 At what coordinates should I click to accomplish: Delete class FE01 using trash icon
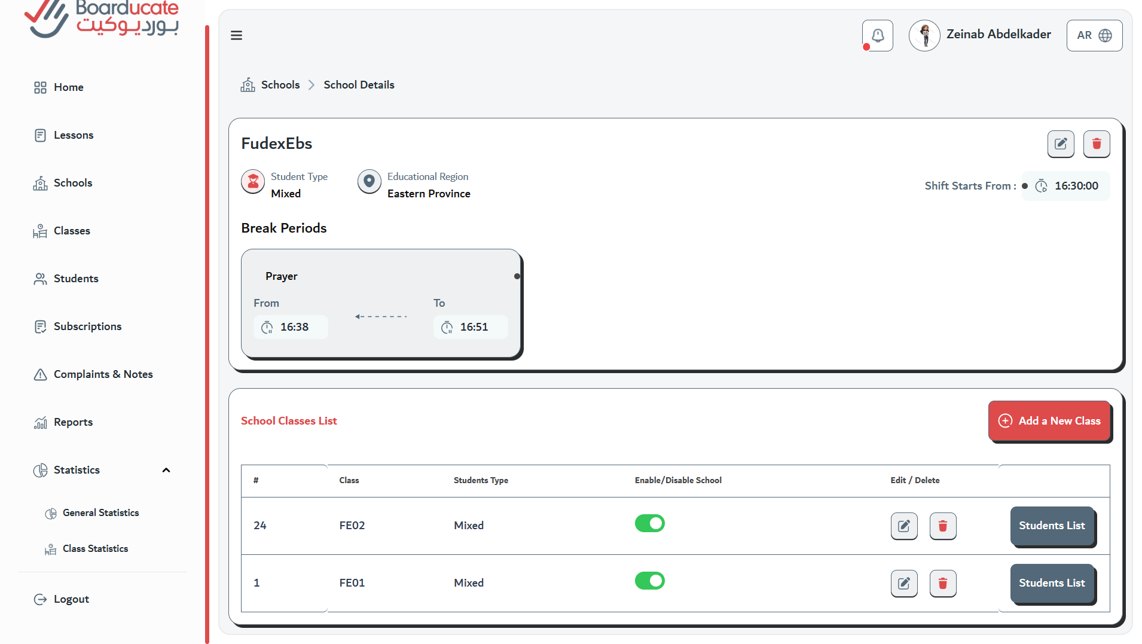click(943, 584)
